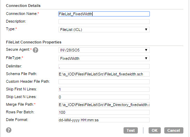Viewport: 190px width, 137px height.
Task: Click the Skip First N Lines field
Action: click(x=104, y=89)
